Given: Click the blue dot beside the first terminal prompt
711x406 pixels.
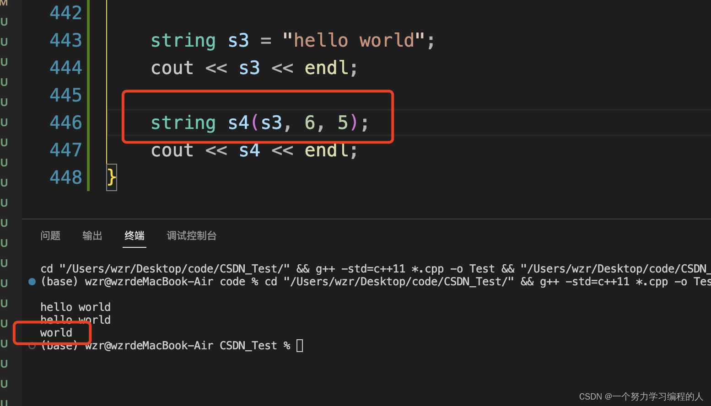Looking at the screenshot, I should click(32, 282).
